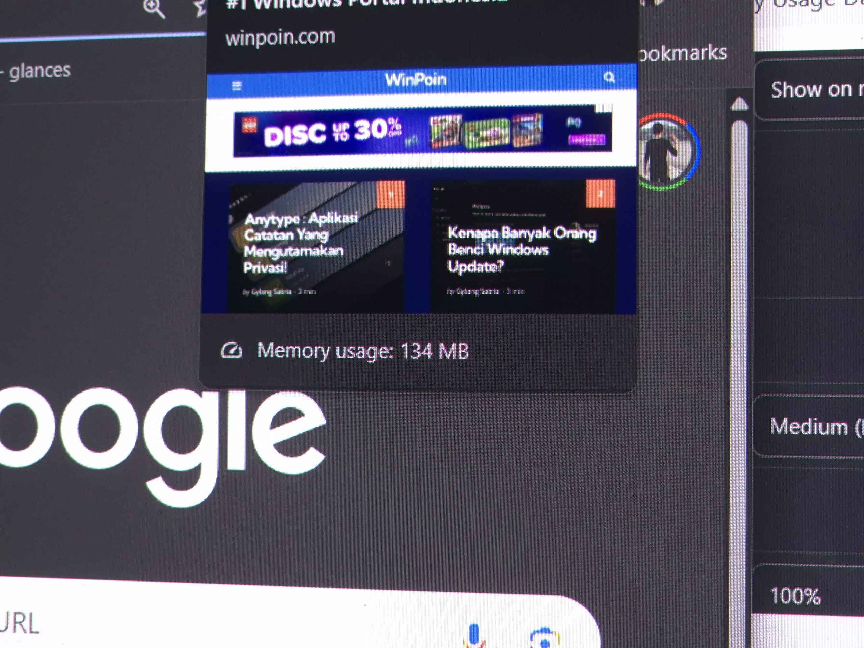Click the orange number 1 badge
This screenshot has height=648, width=864.
pos(391,194)
